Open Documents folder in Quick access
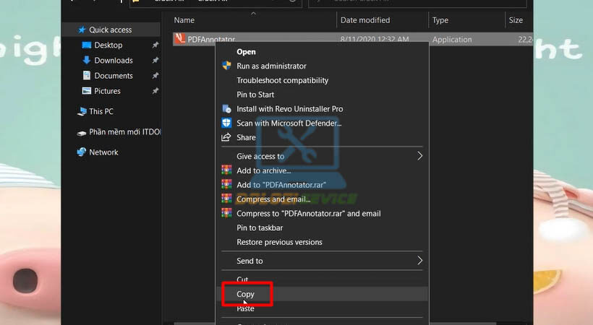Image resolution: width=593 pixels, height=325 pixels. (113, 76)
